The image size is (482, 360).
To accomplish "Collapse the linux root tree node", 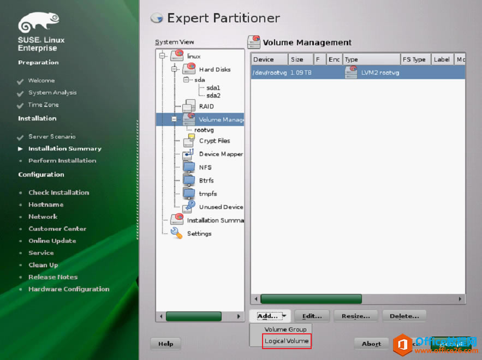I will [162, 56].
